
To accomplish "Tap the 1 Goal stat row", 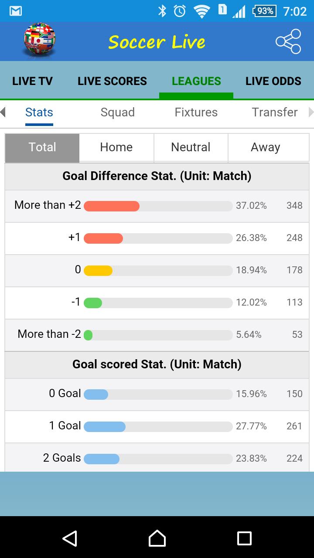I will (x=157, y=427).
